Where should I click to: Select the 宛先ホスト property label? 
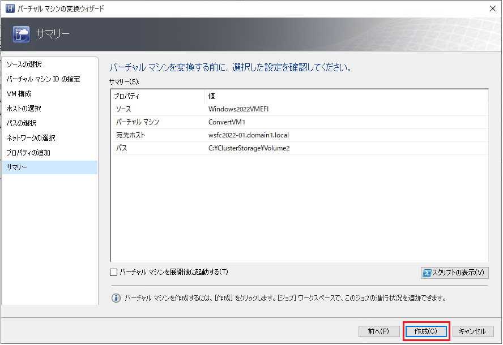(x=130, y=135)
